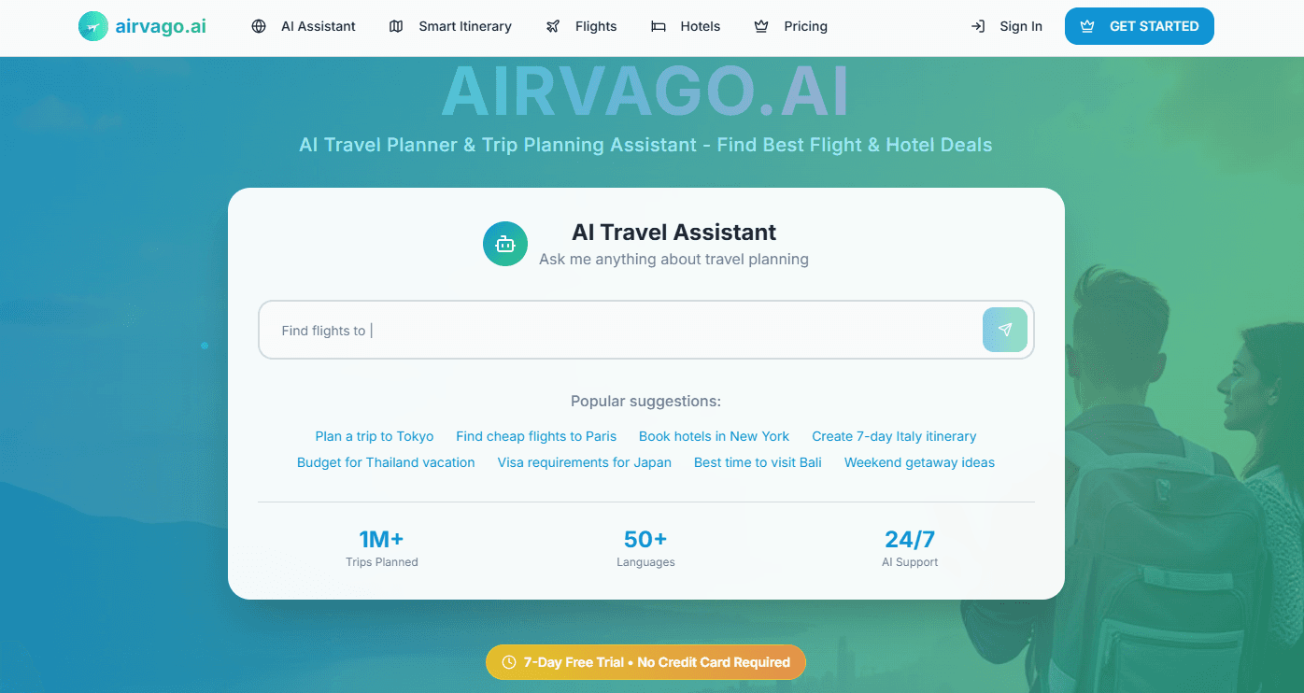This screenshot has height=693, width=1304.
Task: Open the Smart Itinerary page
Action: pyautogui.click(x=464, y=26)
